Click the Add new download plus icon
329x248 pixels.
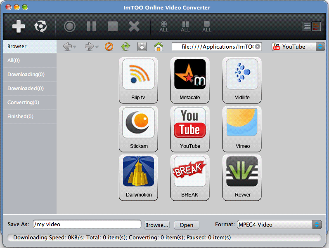click(x=19, y=26)
